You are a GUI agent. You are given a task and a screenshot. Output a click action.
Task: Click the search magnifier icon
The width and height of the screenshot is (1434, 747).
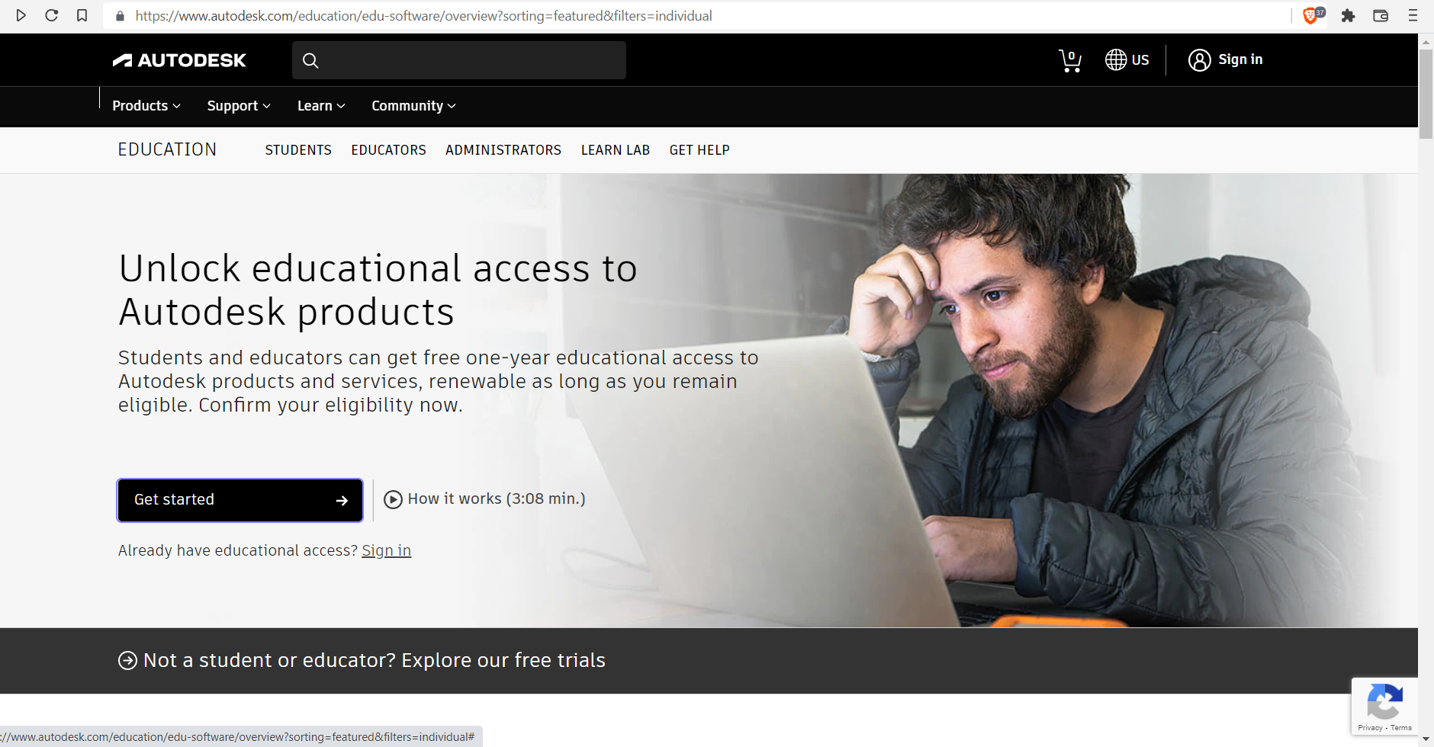(310, 60)
